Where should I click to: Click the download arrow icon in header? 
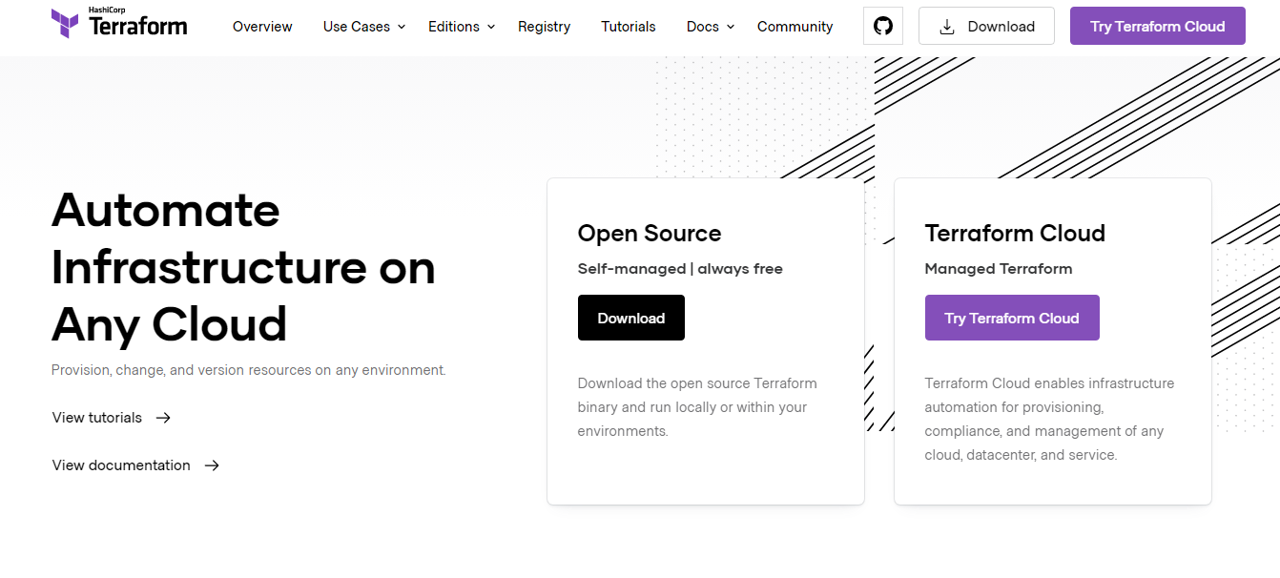pyautogui.click(x=947, y=27)
